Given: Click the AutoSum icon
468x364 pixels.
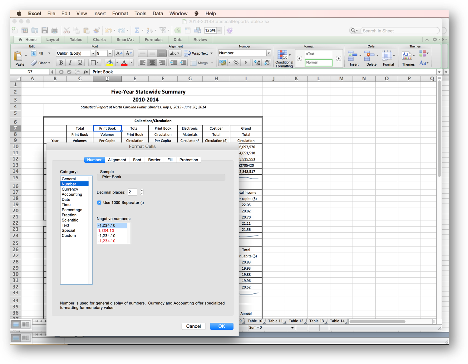Looking at the screenshot, I should (x=136, y=30).
